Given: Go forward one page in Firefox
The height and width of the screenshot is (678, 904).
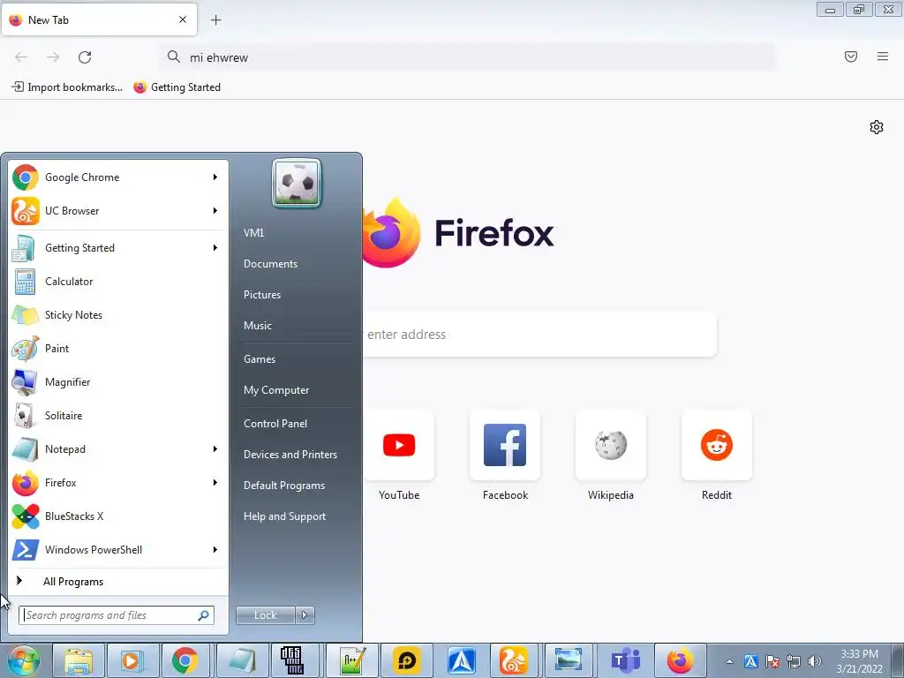Looking at the screenshot, I should [53, 57].
